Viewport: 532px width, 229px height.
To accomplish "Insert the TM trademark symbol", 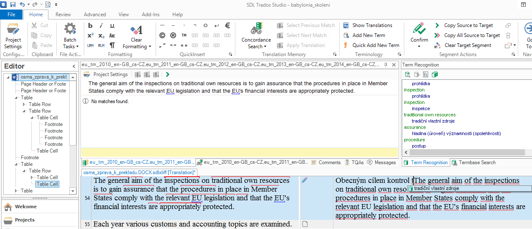I will pos(184,35).
